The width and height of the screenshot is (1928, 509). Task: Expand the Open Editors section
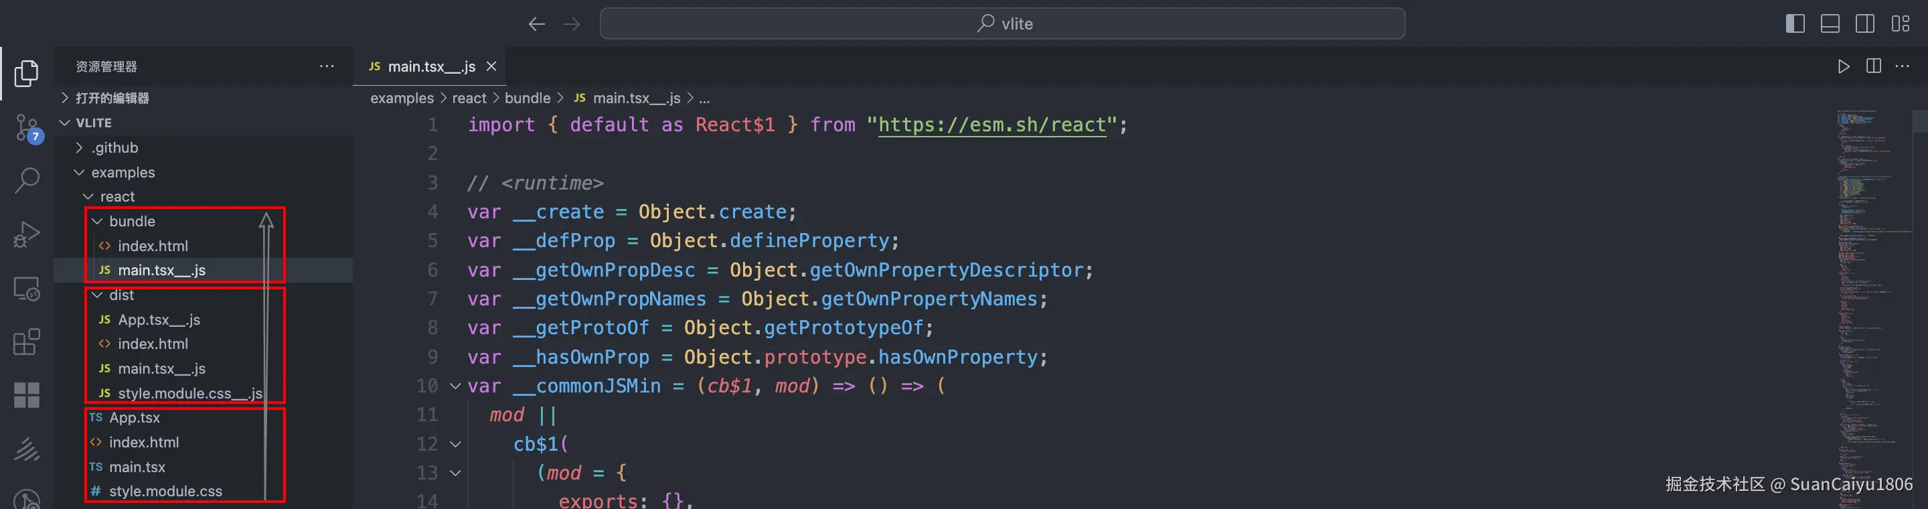coord(204,98)
